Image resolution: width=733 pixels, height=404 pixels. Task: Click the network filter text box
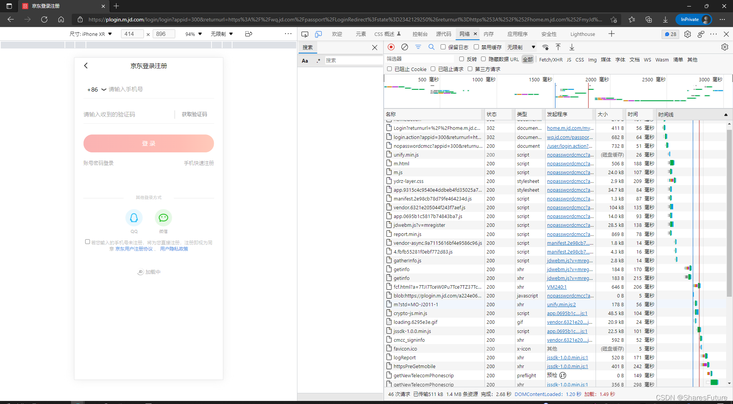point(419,59)
